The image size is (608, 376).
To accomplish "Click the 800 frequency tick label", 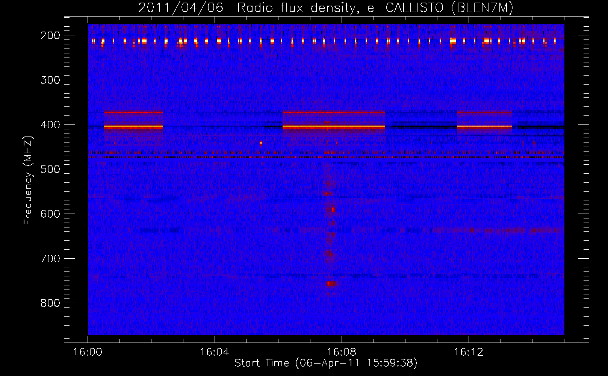I will tap(50, 303).
